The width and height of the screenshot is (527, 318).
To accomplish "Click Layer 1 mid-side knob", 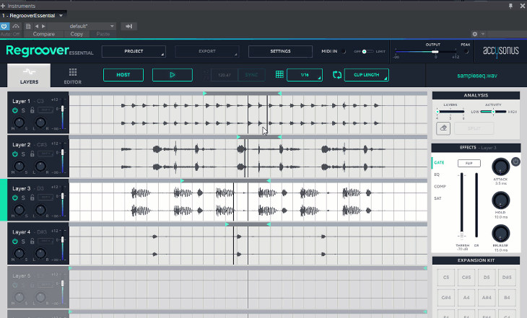I will tap(19, 122).
